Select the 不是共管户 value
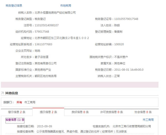The width and height of the screenshot is (166, 135). [121, 57]
